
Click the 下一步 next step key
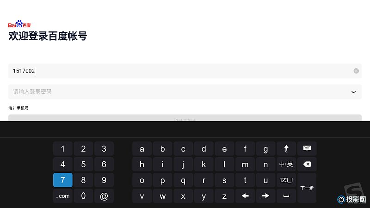[307, 188]
